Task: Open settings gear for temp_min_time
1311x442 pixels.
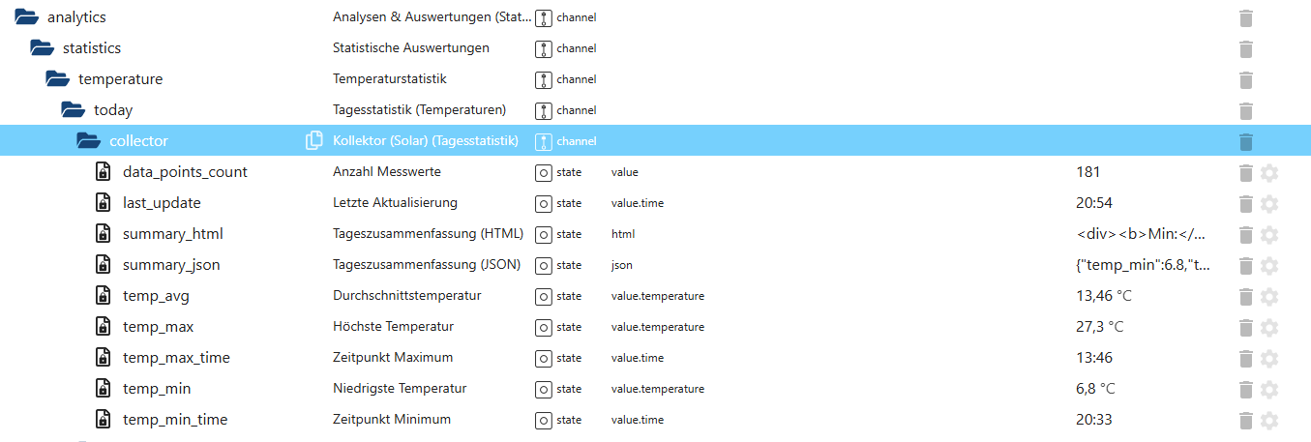Action: pos(1269,420)
